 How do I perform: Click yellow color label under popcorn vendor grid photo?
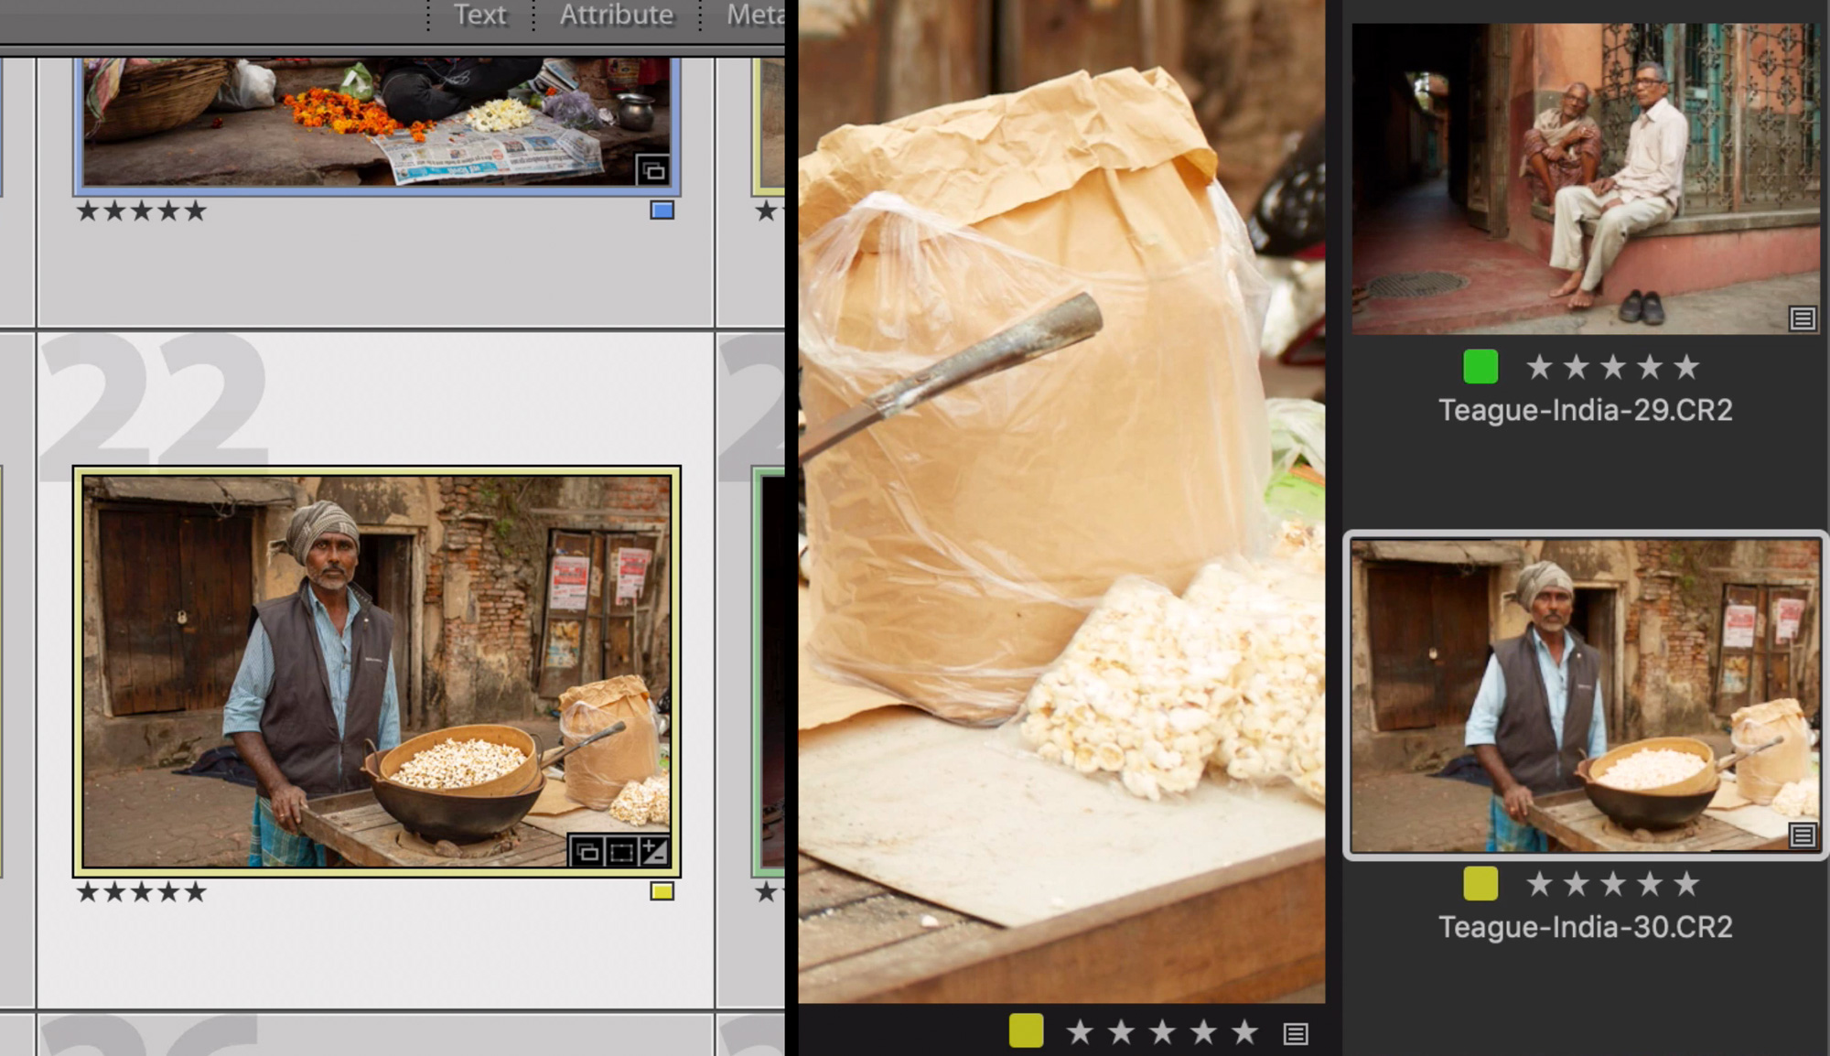pyautogui.click(x=662, y=891)
